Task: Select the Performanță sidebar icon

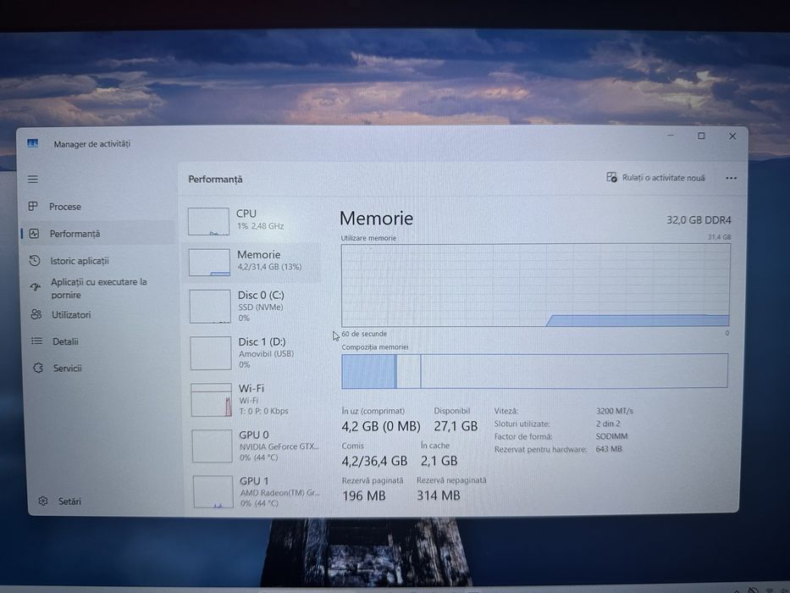Action: pos(34,234)
